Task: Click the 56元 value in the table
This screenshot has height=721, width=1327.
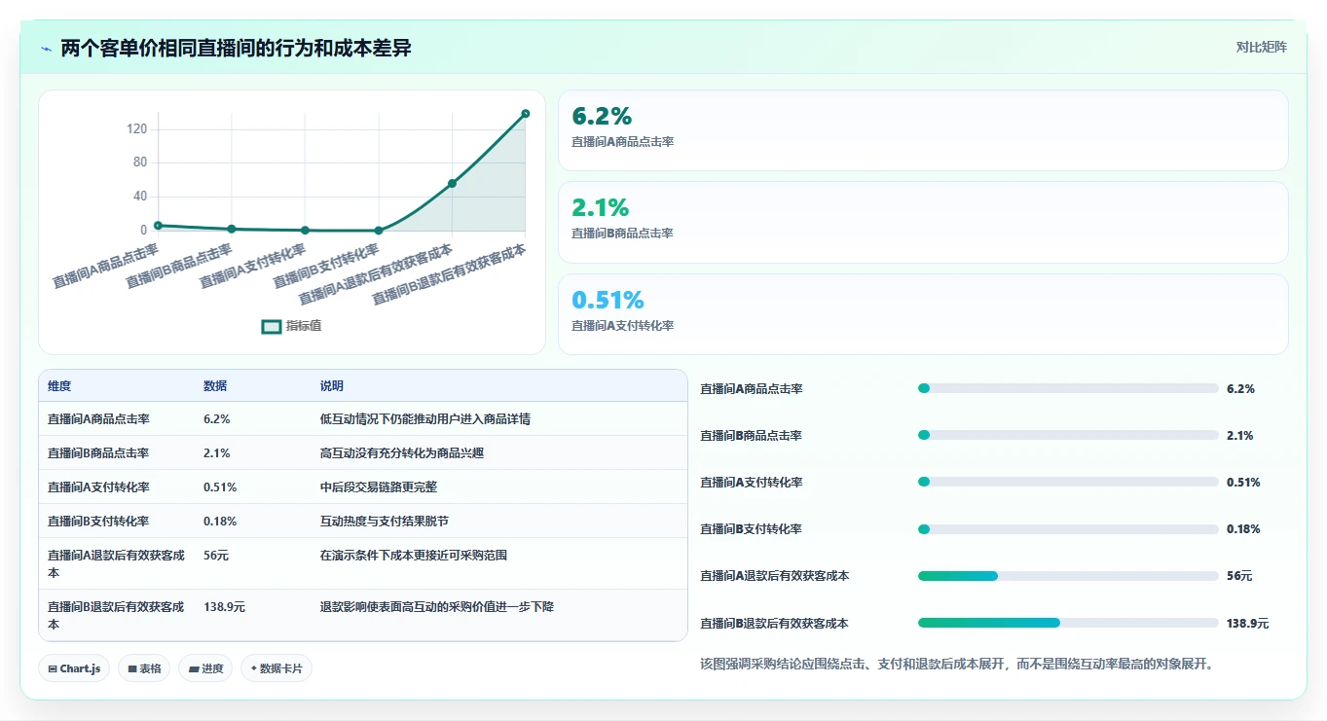Action: (216, 556)
